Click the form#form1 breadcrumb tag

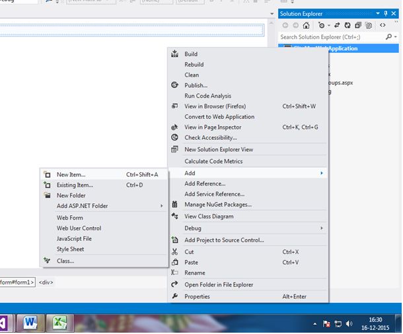(x=17, y=283)
